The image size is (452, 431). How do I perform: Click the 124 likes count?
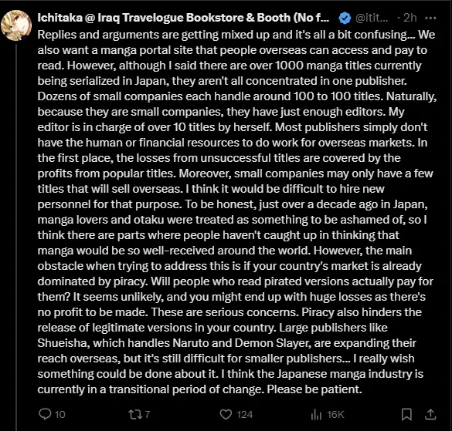245,415
